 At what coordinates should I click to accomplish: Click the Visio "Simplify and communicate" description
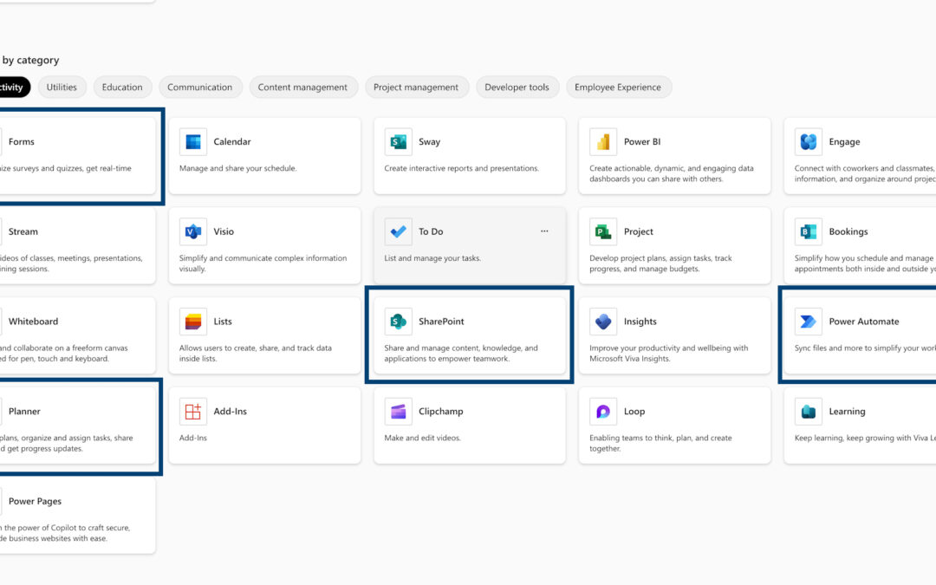coord(263,263)
